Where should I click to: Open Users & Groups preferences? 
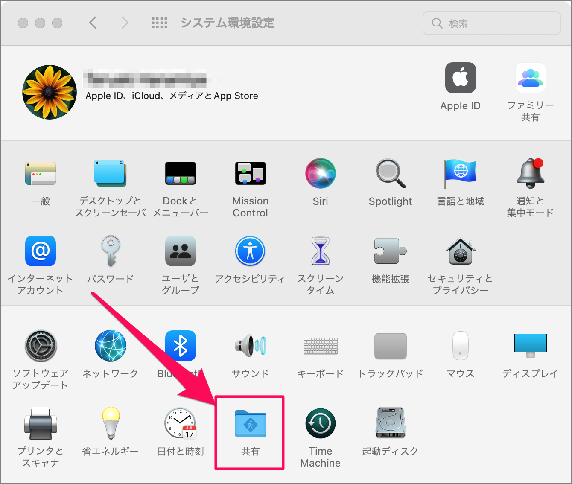180,252
